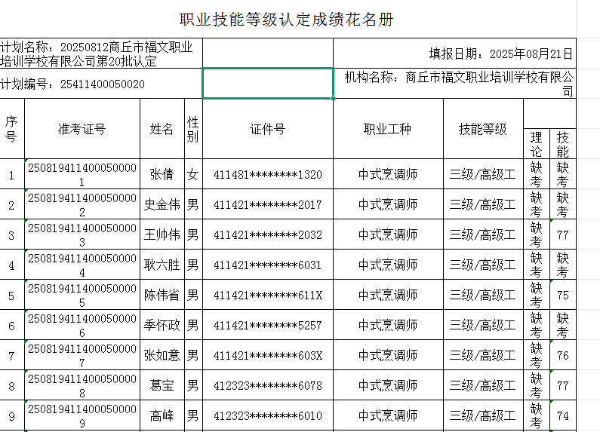Image resolution: width=600 pixels, height=432 pixels.
Task: Click the 机构名称 cell
Action: (x=455, y=83)
